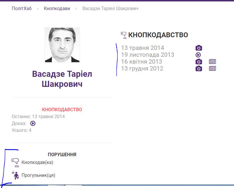
Task: Select the date 16 квітня 2013
Action: coord(141,62)
